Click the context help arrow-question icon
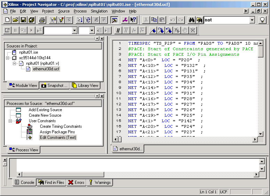 [x=133, y=20]
